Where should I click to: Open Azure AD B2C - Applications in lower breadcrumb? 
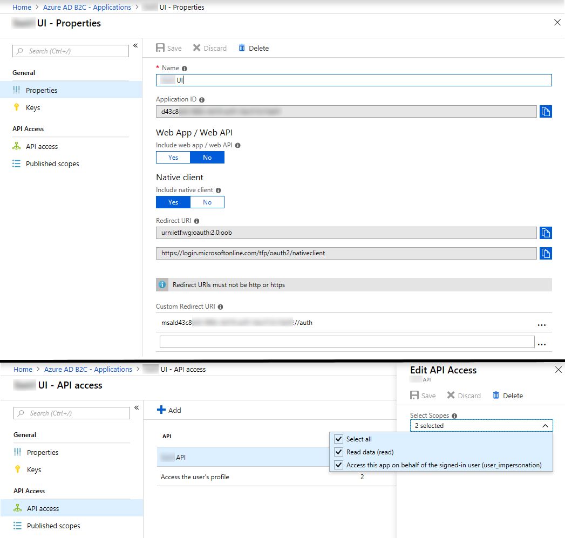point(88,369)
